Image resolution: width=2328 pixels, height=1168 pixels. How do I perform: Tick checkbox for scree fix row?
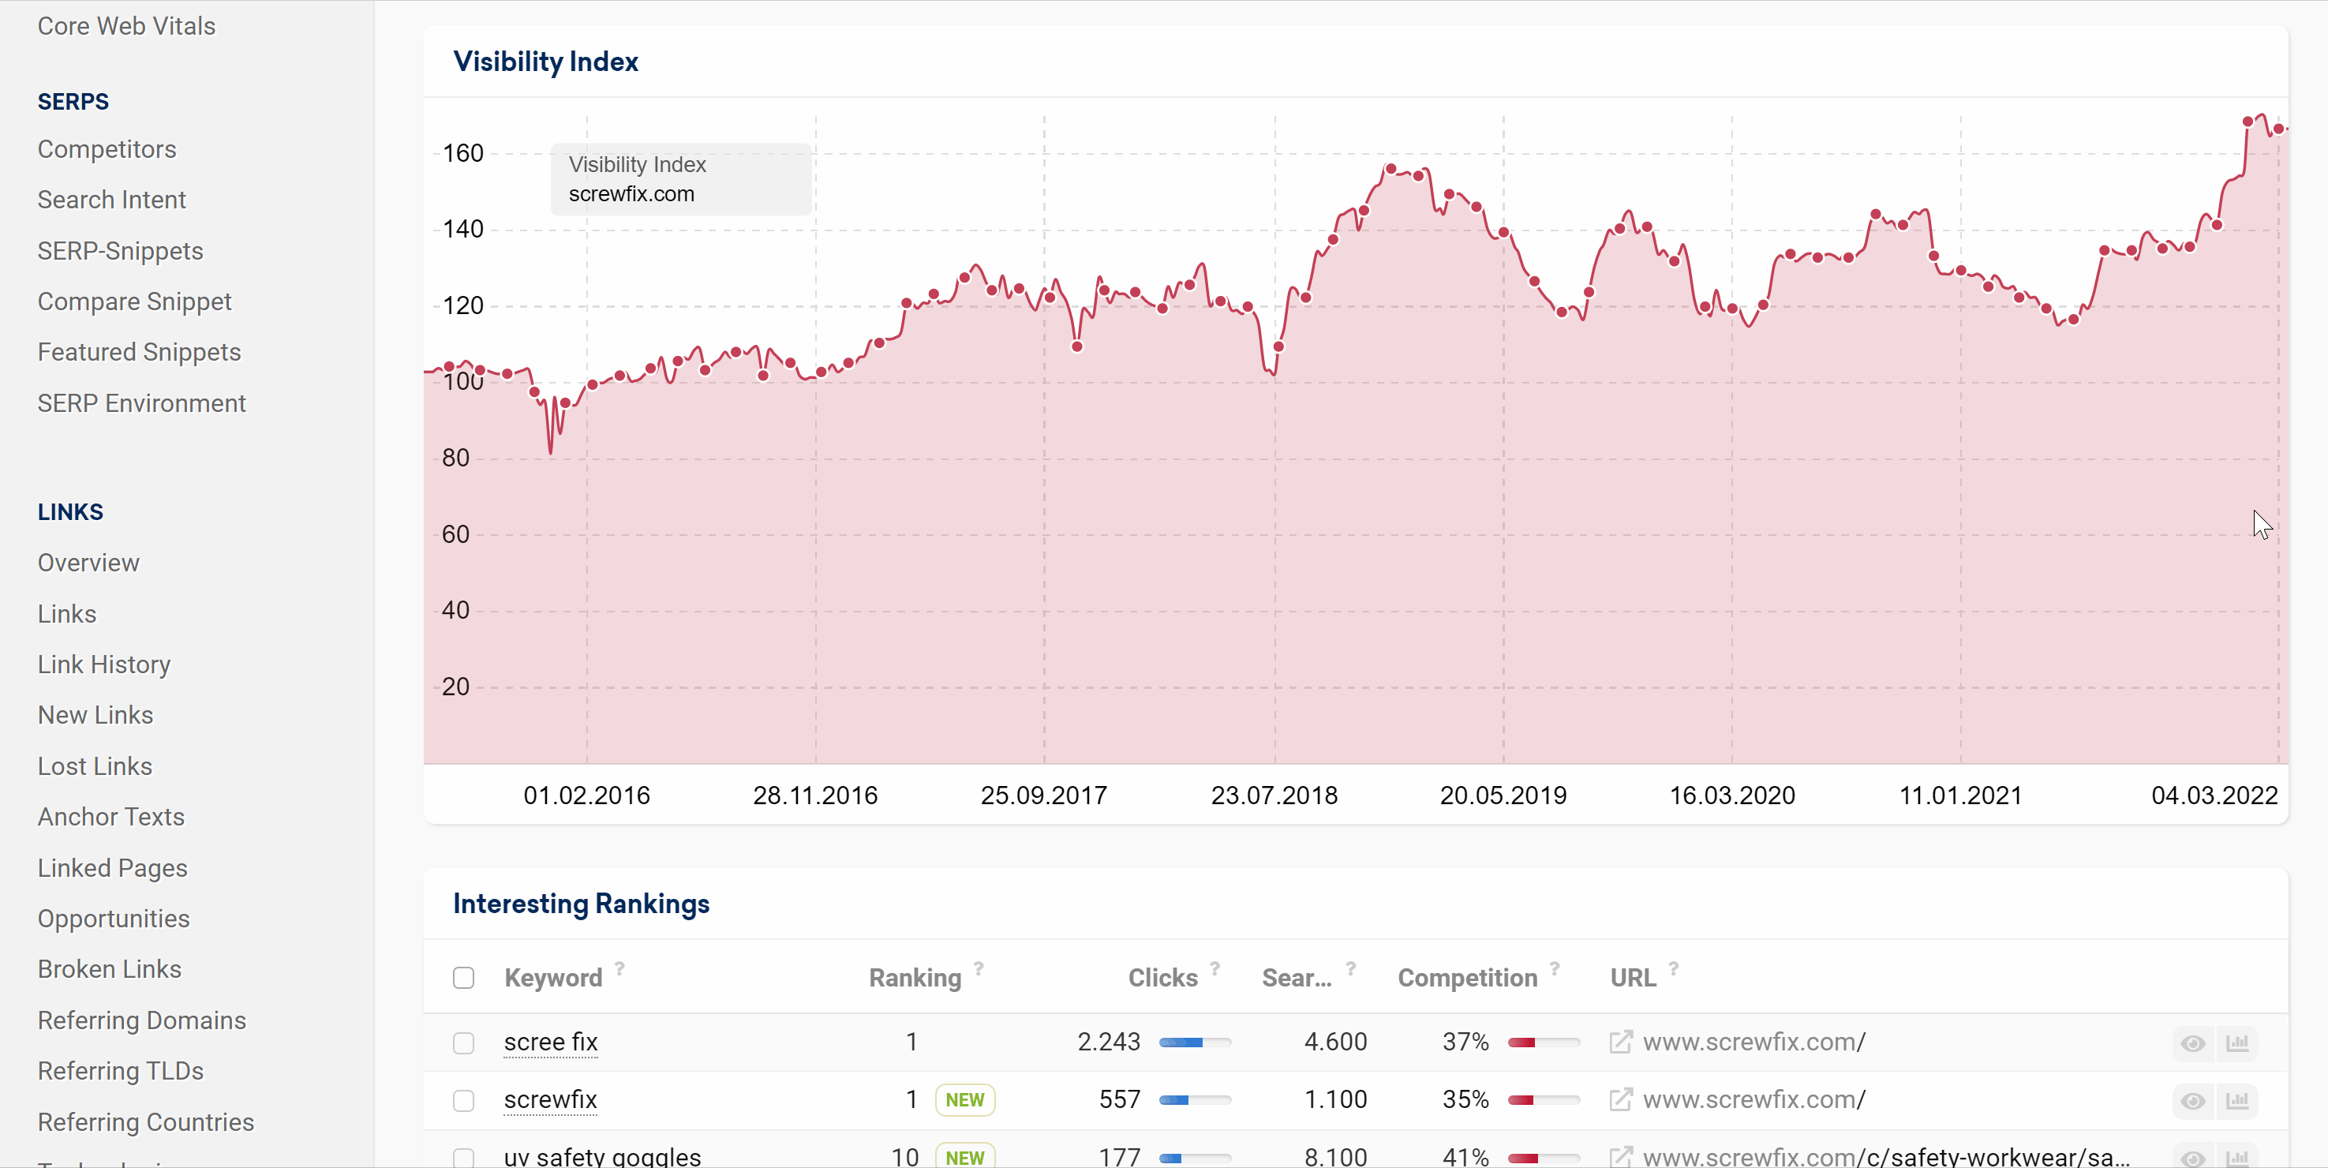(x=463, y=1043)
